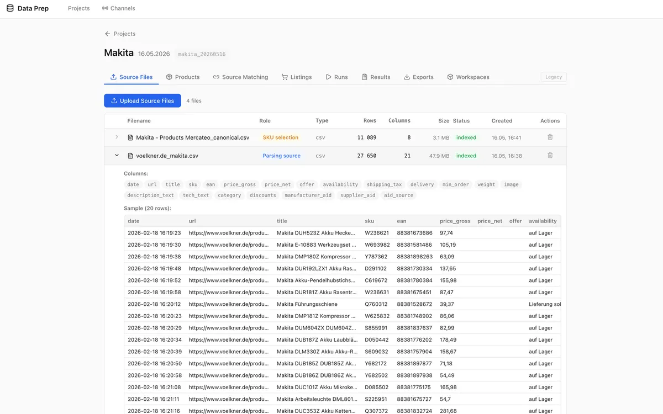Open the Exports tab

(x=418, y=77)
